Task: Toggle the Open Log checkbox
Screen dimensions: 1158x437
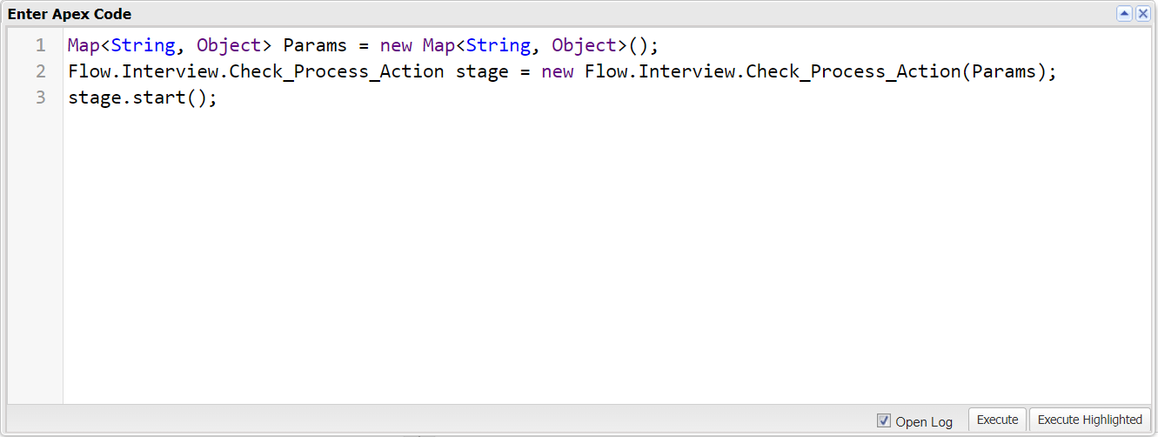Action: click(x=884, y=420)
